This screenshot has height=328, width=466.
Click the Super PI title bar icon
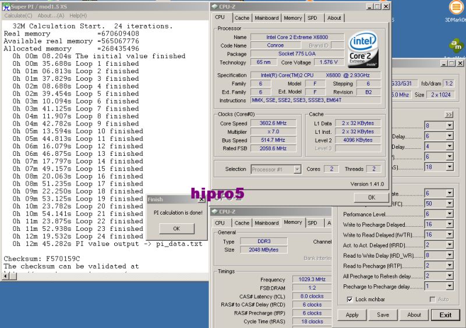[6, 6]
